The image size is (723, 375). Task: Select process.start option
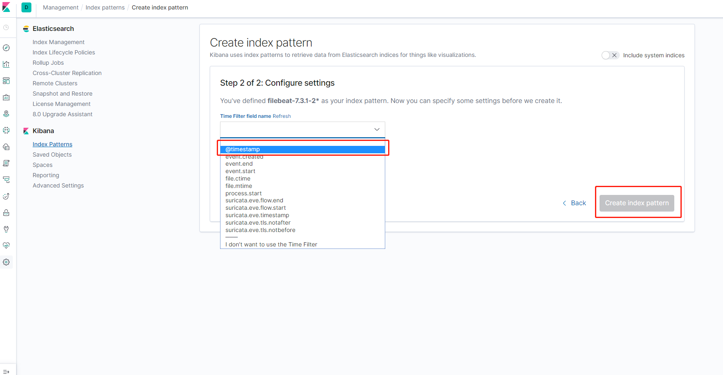303,194
